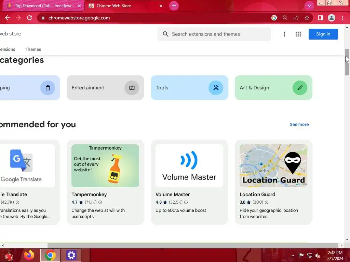This screenshot has height=262, width=350.
Task: Click the Art & Design brush icon
Action: pos(300,88)
